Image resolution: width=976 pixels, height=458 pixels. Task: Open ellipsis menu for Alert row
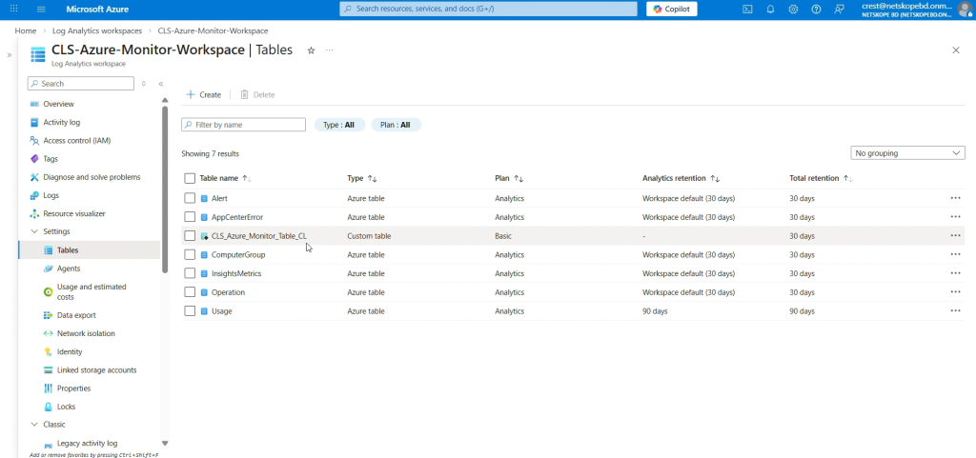coord(955,198)
